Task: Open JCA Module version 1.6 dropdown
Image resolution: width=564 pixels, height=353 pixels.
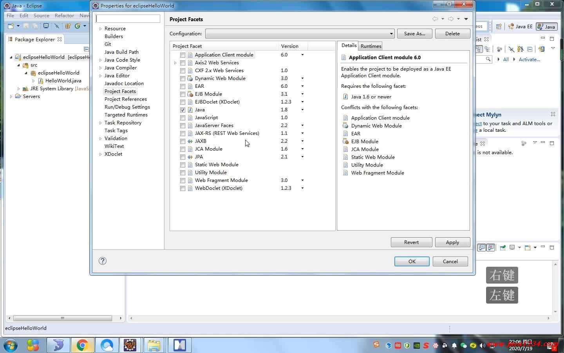Action: pos(302,149)
